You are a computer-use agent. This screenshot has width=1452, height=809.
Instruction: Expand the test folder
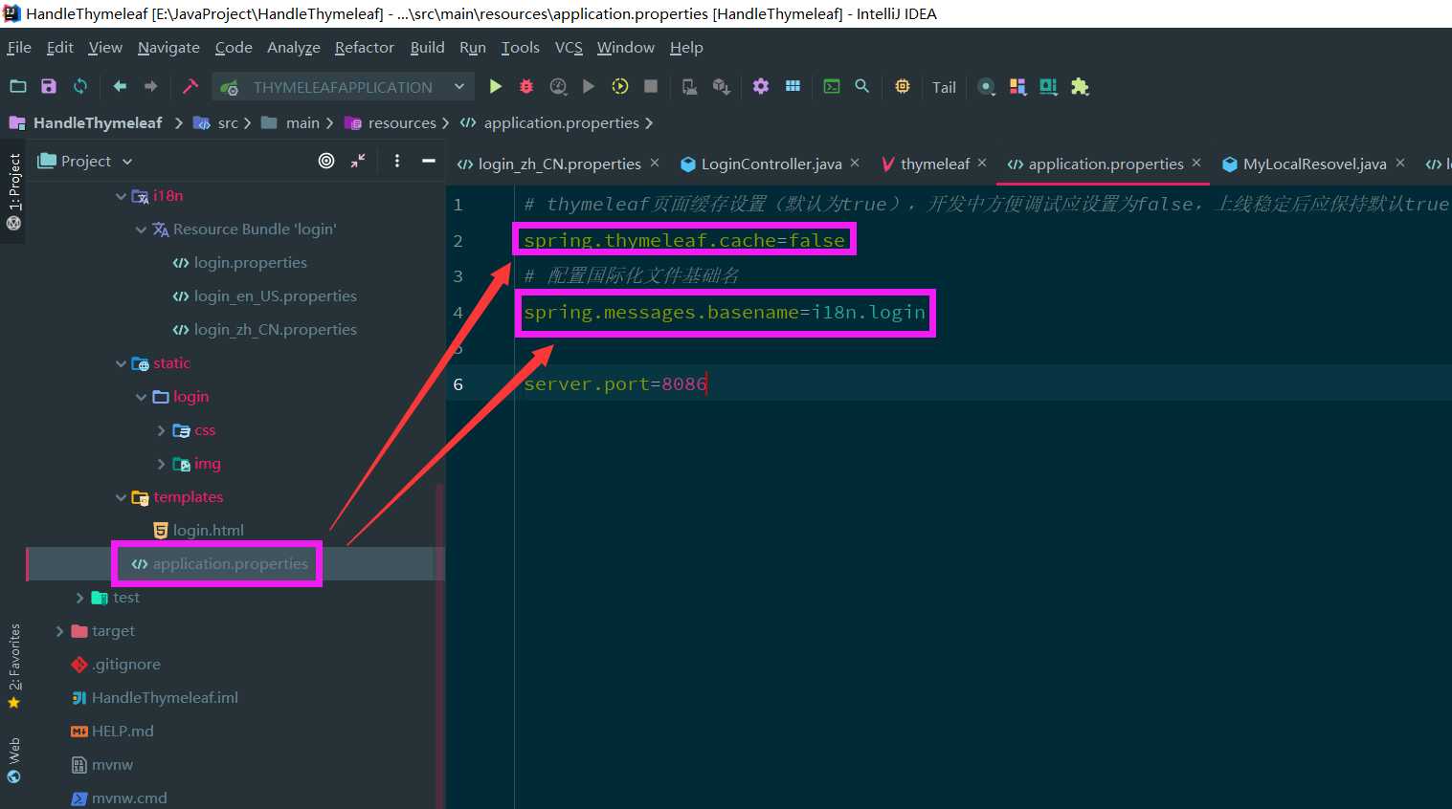(x=79, y=598)
